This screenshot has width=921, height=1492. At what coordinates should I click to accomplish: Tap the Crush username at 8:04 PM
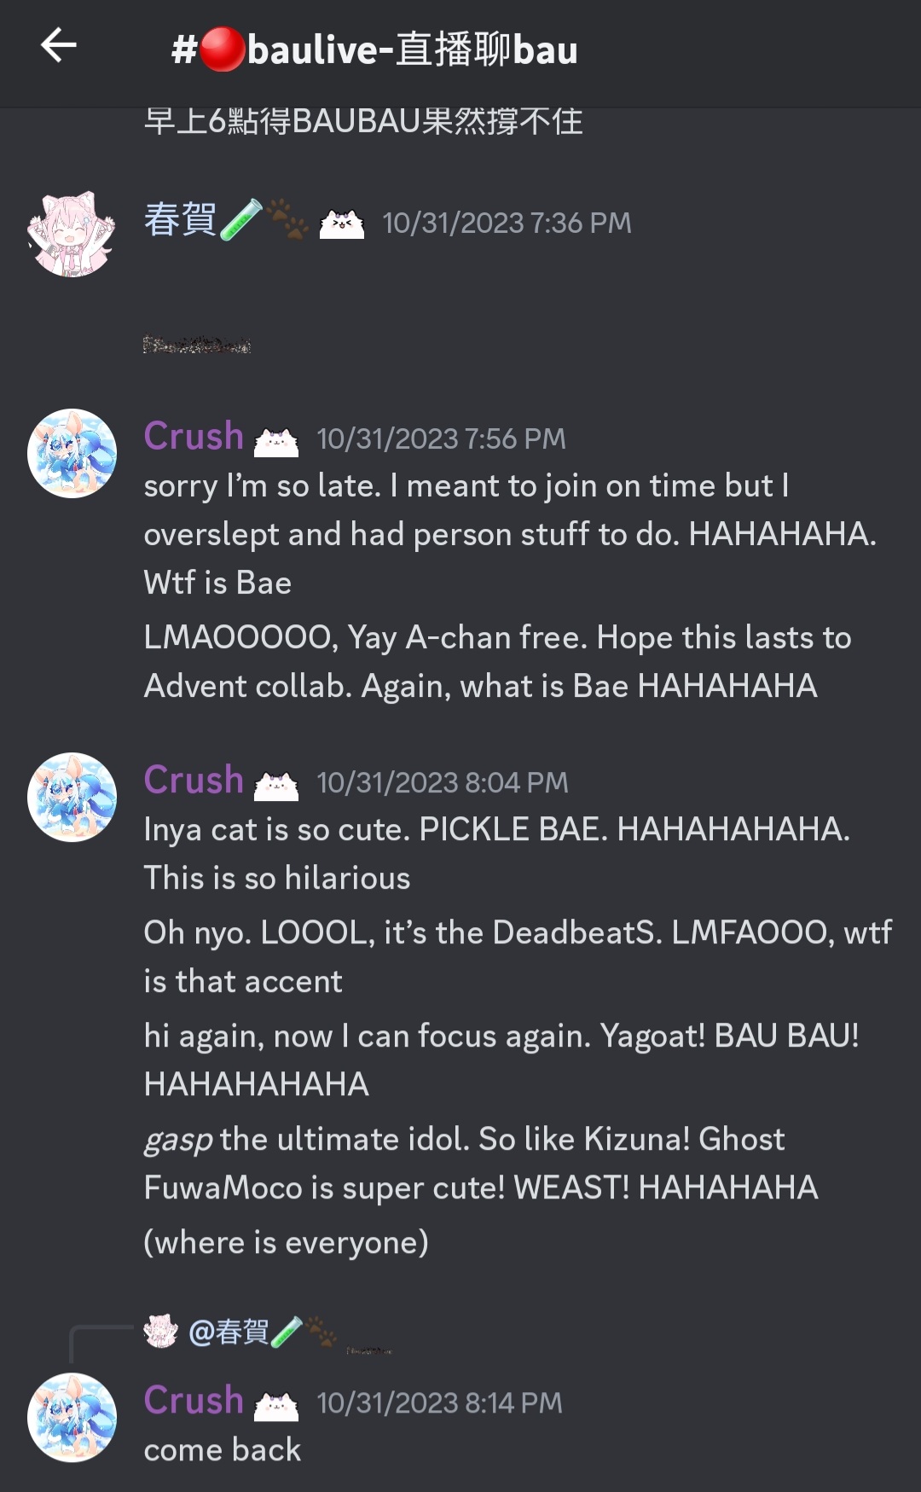click(194, 780)
